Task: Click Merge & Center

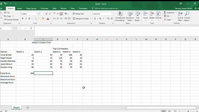Action: pos(81,19)
